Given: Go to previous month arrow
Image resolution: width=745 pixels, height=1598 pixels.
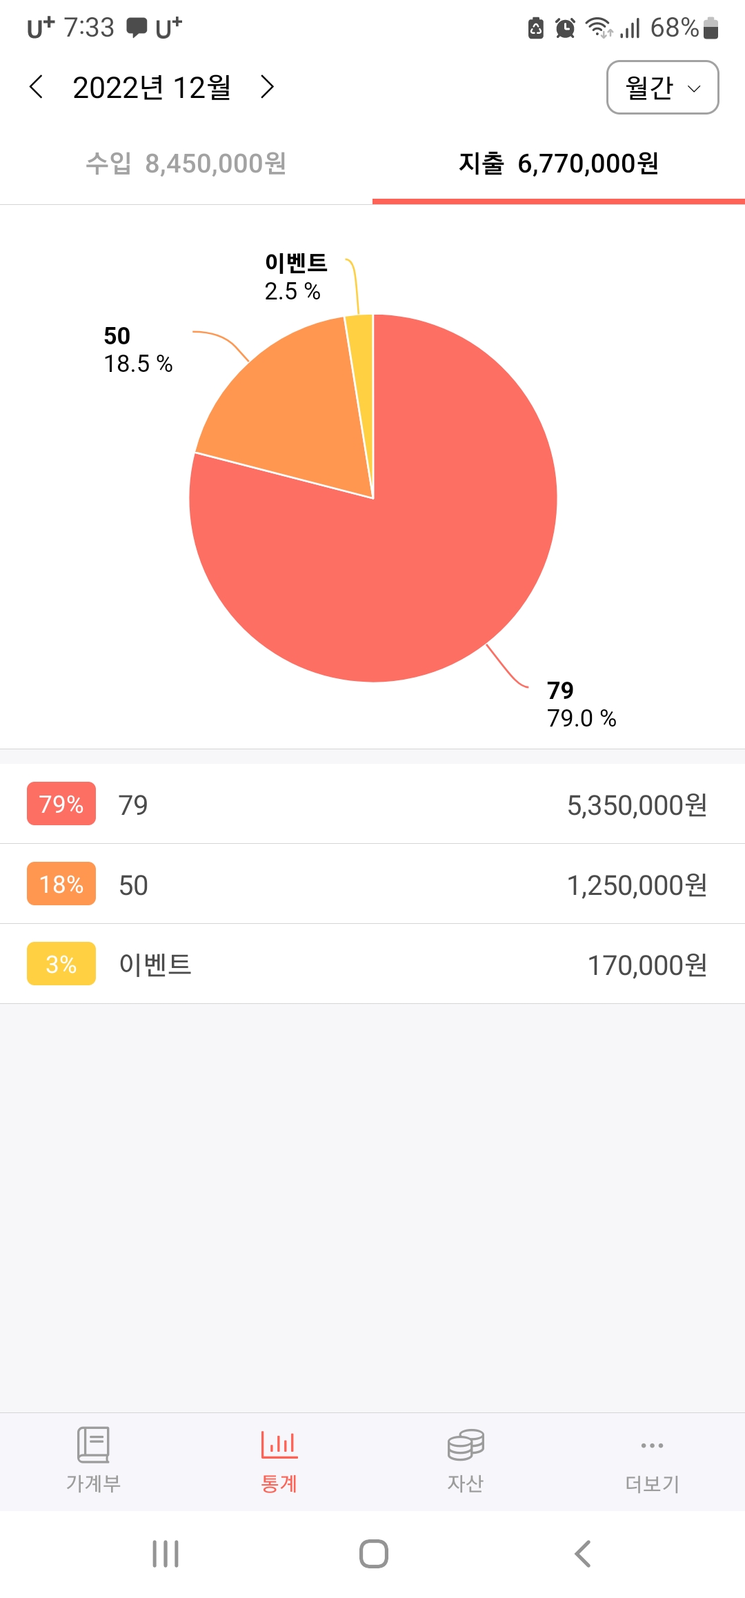Looking at the screenshot, I should point(37,87).
